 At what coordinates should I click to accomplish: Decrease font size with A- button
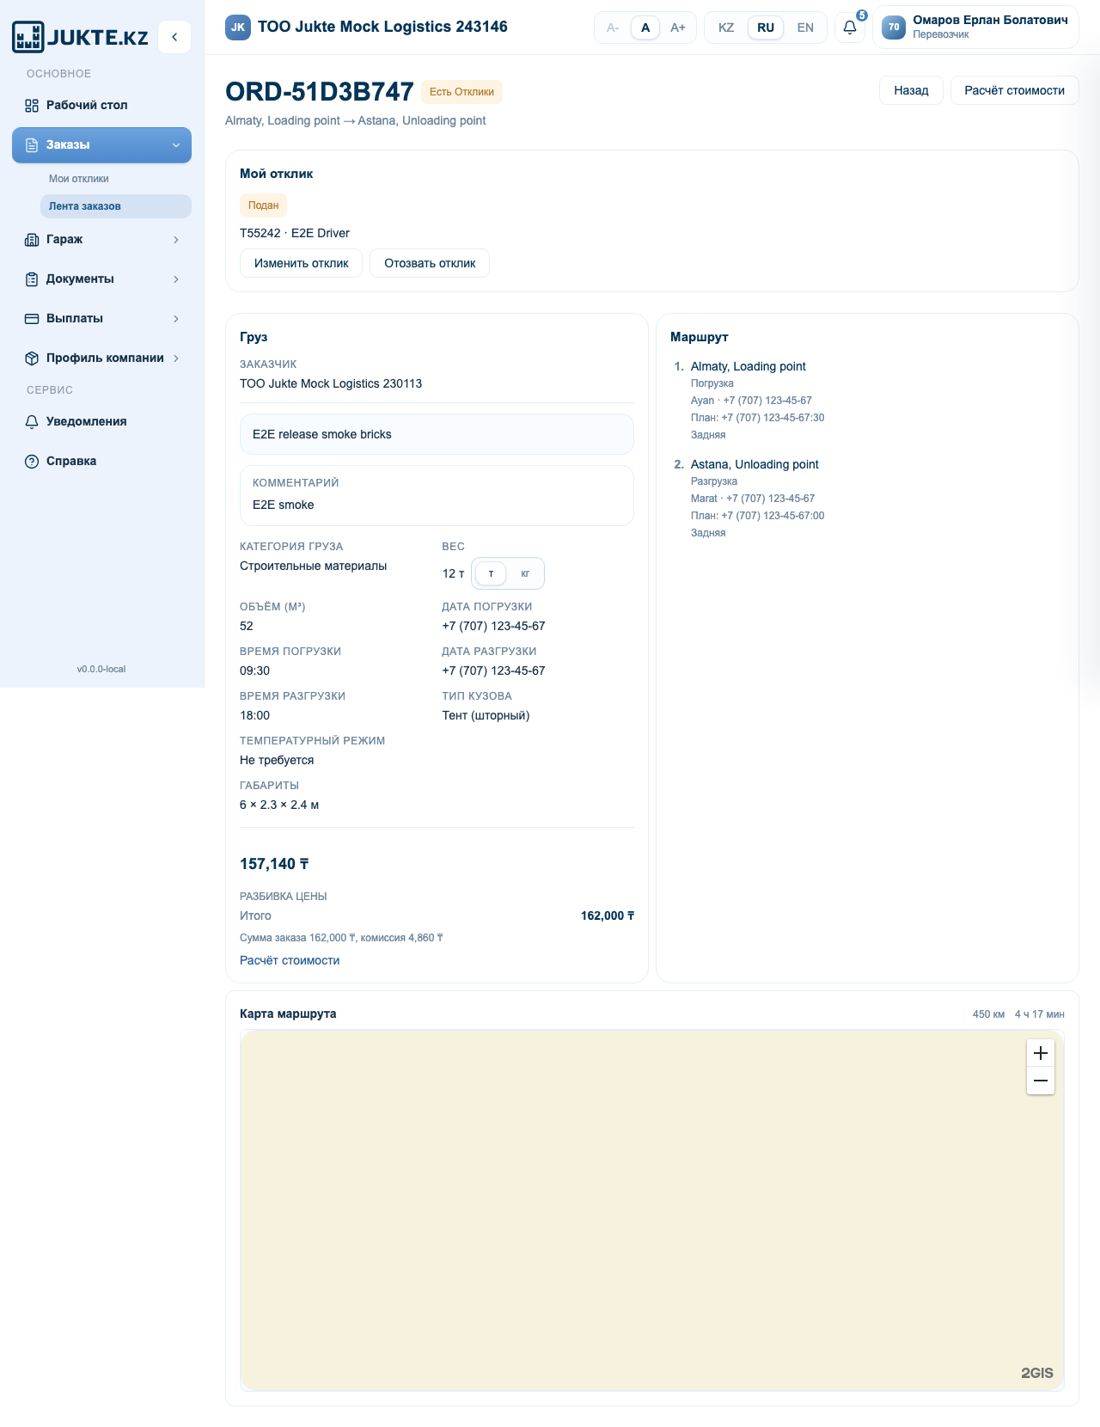[613, 28]
